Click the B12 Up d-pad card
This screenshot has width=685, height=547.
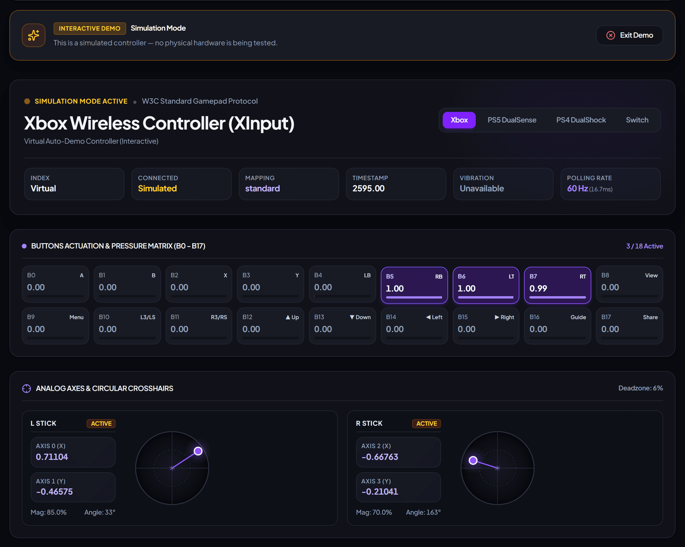click(270, 326)
